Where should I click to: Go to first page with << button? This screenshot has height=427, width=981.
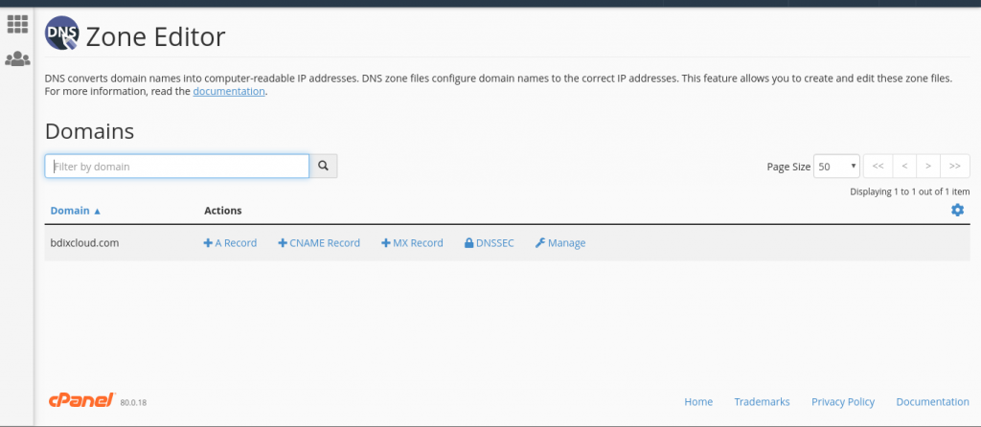tap(878, 167)
